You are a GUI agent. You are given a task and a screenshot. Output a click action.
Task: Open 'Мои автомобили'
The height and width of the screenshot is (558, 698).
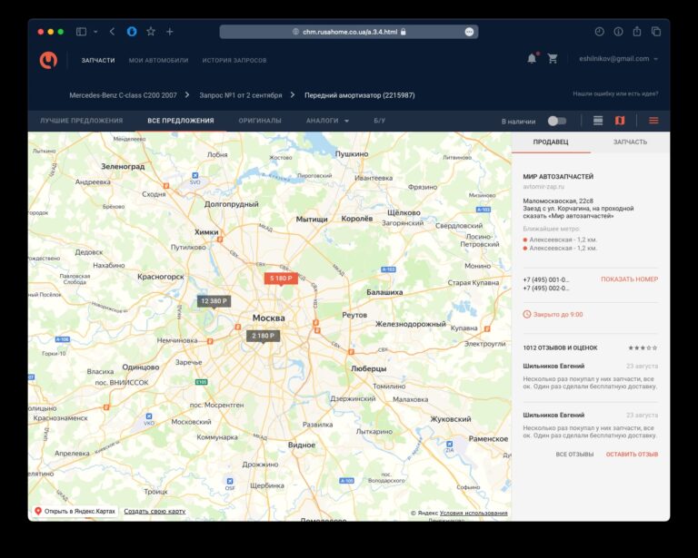[158, 61]
